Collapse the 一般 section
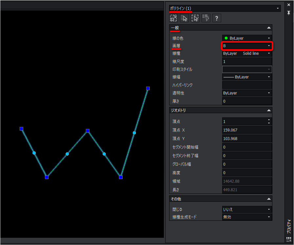This screenshot has width=294, height=245. pyautogui.click(x=269, y=28)
